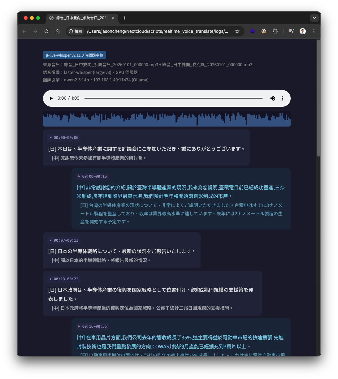Screen dimensions: 338x379
Task: Click the 語音辨識 faster-whisper line
Action: (x=90, y=72)
